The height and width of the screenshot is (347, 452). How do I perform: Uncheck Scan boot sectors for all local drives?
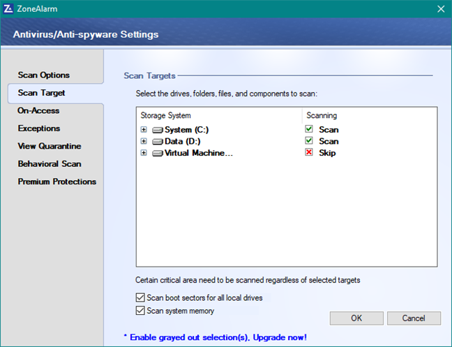(140, 297)
